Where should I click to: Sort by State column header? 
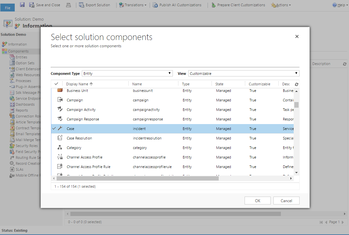[219, 84]
